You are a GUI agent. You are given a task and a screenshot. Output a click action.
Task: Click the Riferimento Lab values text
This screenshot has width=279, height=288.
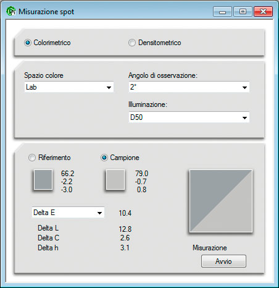coord(67,182)
